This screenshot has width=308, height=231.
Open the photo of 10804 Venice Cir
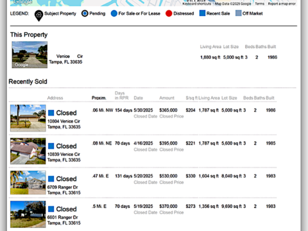(x=28, y=118)
